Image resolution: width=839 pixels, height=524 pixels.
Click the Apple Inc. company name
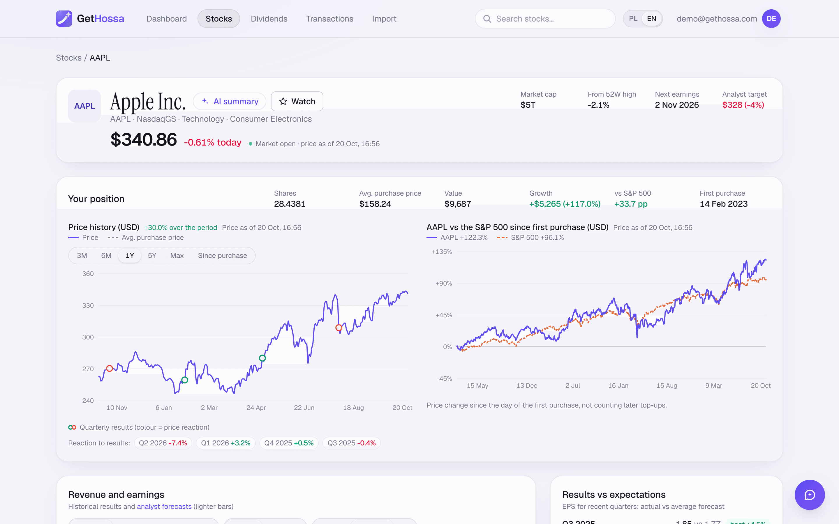pos(148,102)
